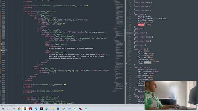Click the minimap of the HTML pane
Image resolution: width=198 pixels, height=111 pixels.
pyautogui.click(x=118, y=47)
